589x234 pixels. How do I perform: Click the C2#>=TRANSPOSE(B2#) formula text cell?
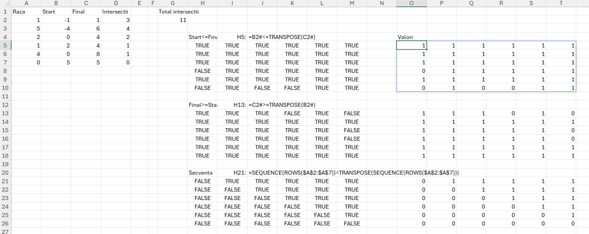(282, 105)
